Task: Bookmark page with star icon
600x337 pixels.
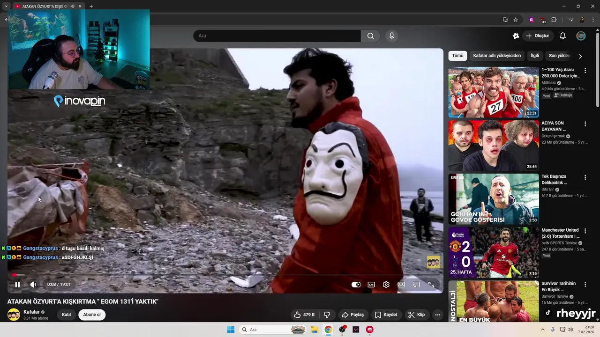Action: [516, 20]
